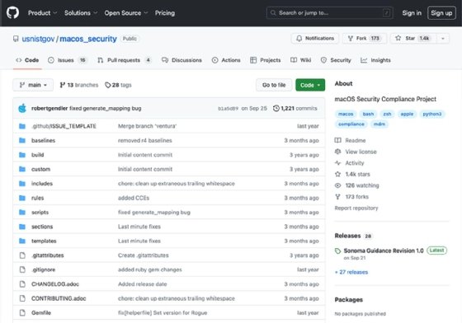Screen dimensions: 462x323
Task: Open the macos_security repository link
Action: pos(88,39)
